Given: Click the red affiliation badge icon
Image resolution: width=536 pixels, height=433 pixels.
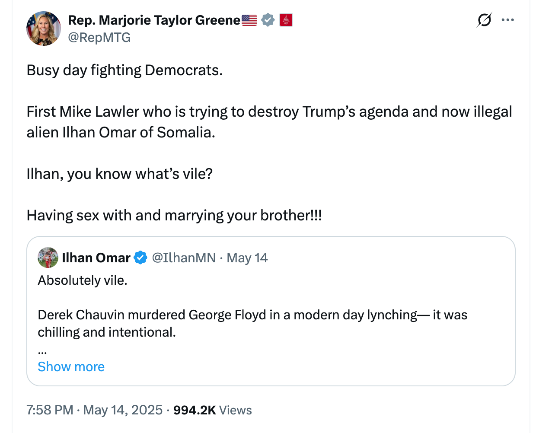Looking at the screenshot, I should pyautogui.click(x=286, y=20).
